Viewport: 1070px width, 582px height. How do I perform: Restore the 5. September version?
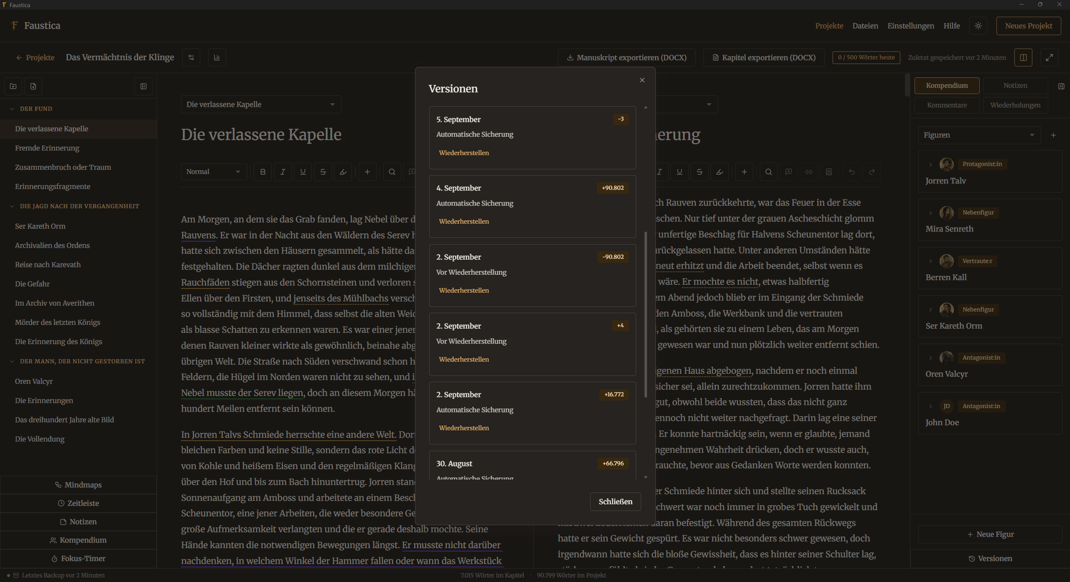[464, 153]
